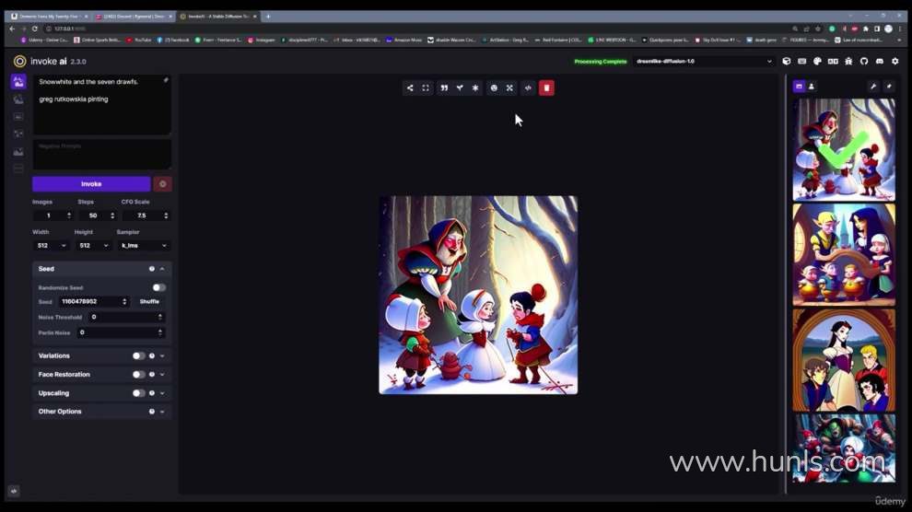Image resolution: width=912 pixels, height=512 pixels.
Task: Toggle the console icon at bottom left
Action: click(x=14, y=491)
